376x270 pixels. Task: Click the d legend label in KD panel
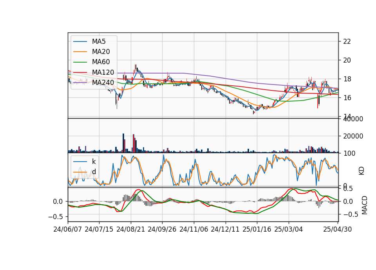[x=94, y=172]
